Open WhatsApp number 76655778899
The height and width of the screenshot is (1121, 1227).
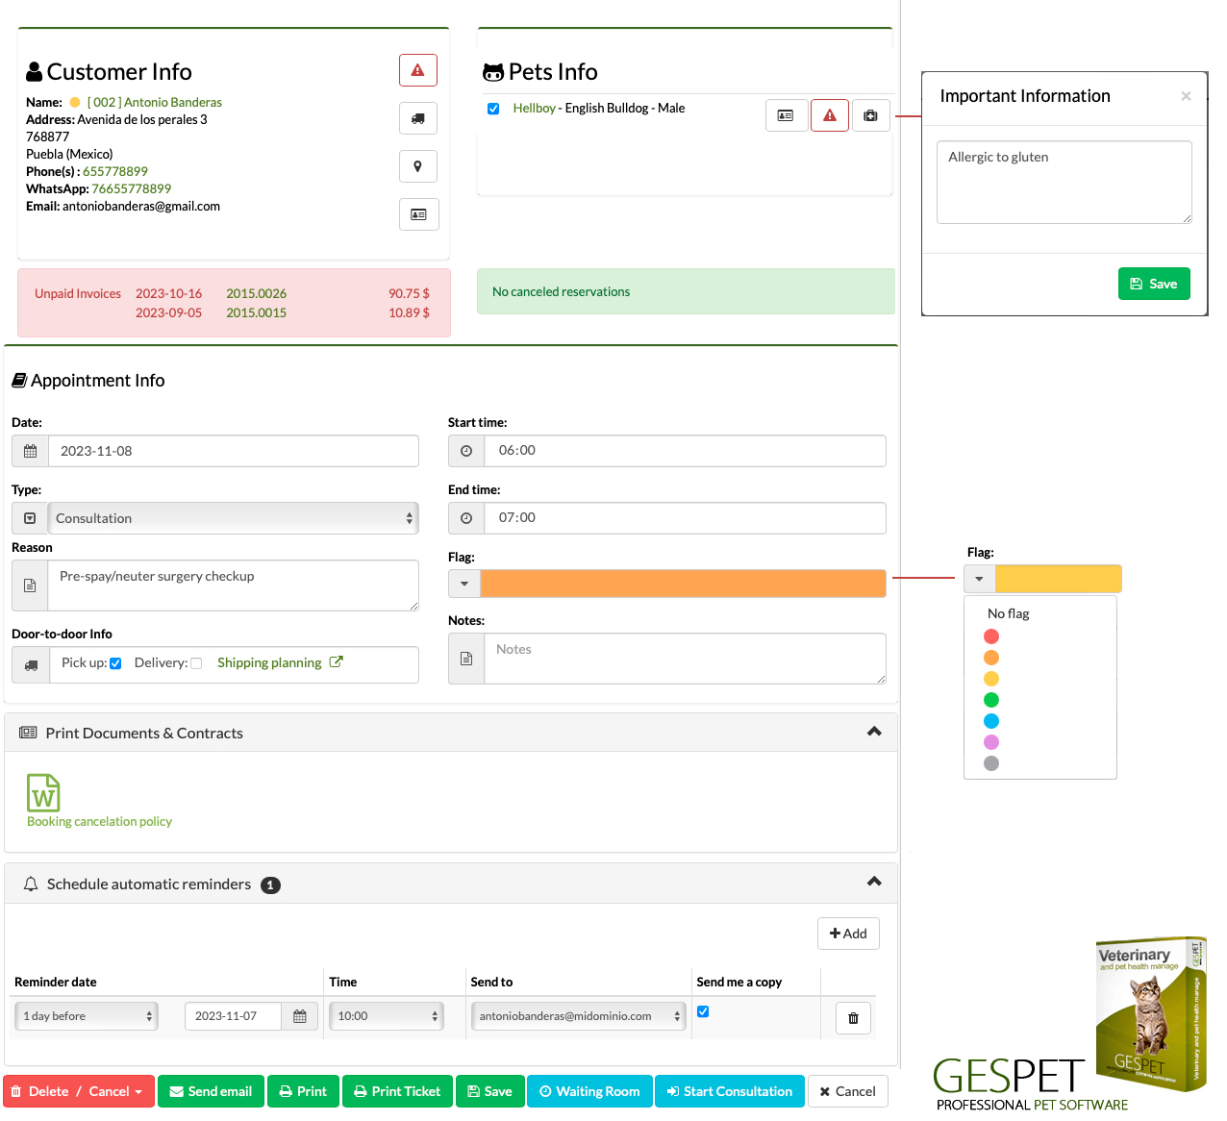coord(132,188)
